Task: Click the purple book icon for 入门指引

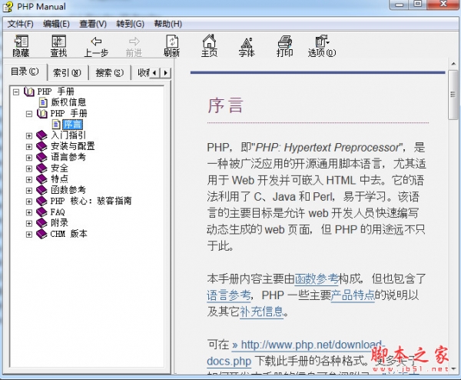Action: (x=41, y=135)
